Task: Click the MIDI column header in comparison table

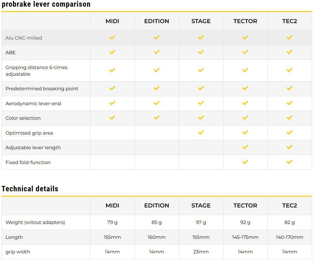Action: coord(112,21)
